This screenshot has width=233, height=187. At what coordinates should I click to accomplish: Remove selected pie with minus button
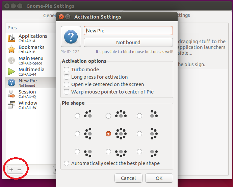tap(19, 170)
